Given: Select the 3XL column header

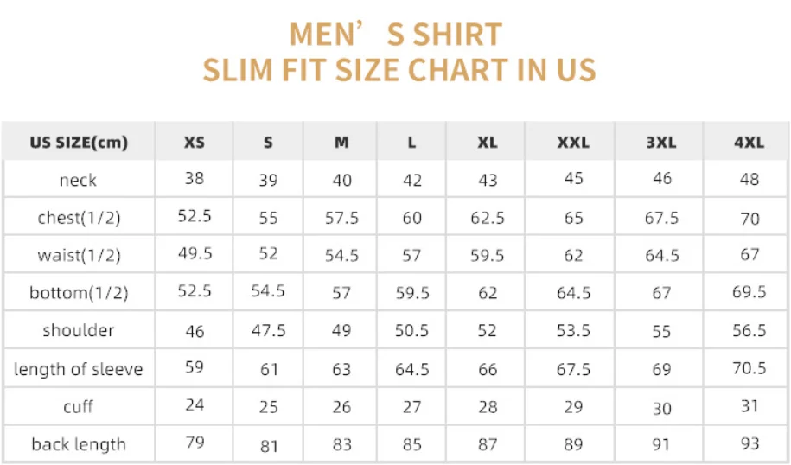Looking at the screenshot, I should coord(661,143).
